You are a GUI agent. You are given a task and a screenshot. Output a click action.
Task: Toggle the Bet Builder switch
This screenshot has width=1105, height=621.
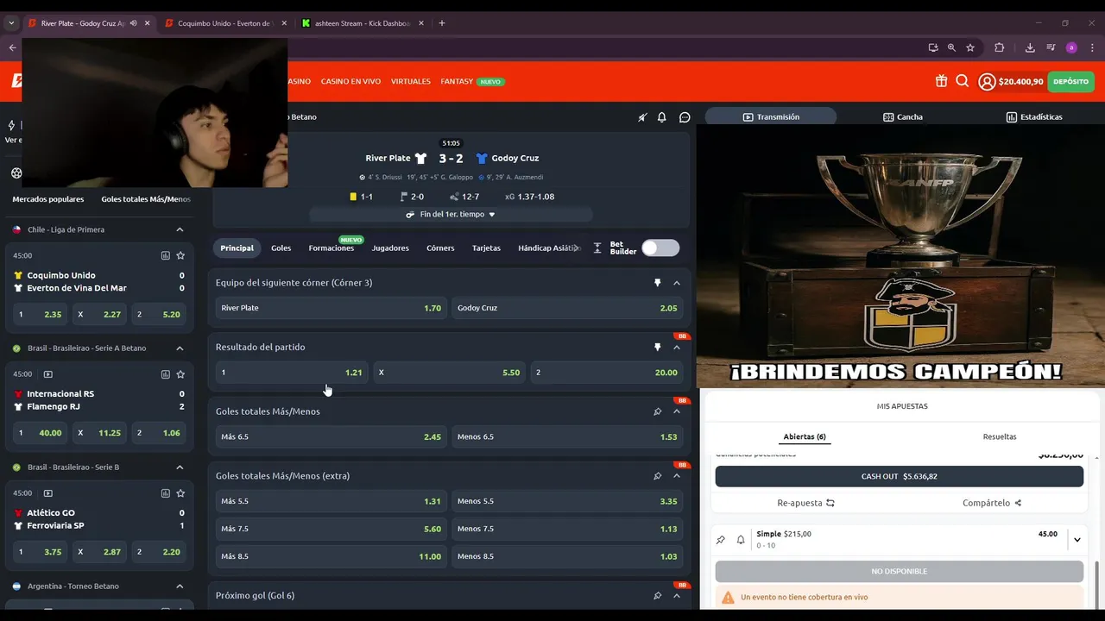point(660,248)
